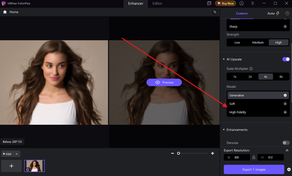292x176 pixels.
Task: Select the Generative model option
Action: tap(258, 95)
